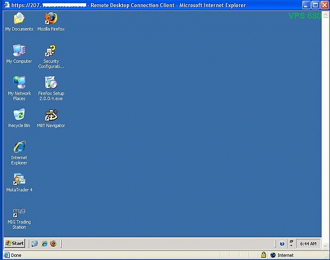330x260 pixels.
Task: Launch MetaTrader 4 shortcut
Action: coord(19,182)
